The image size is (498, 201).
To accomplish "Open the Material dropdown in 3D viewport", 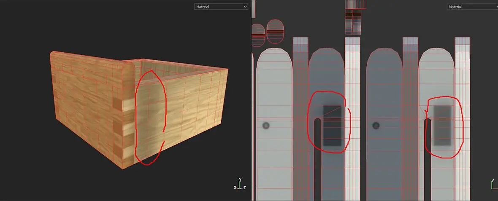I will [x=221, y=7].
